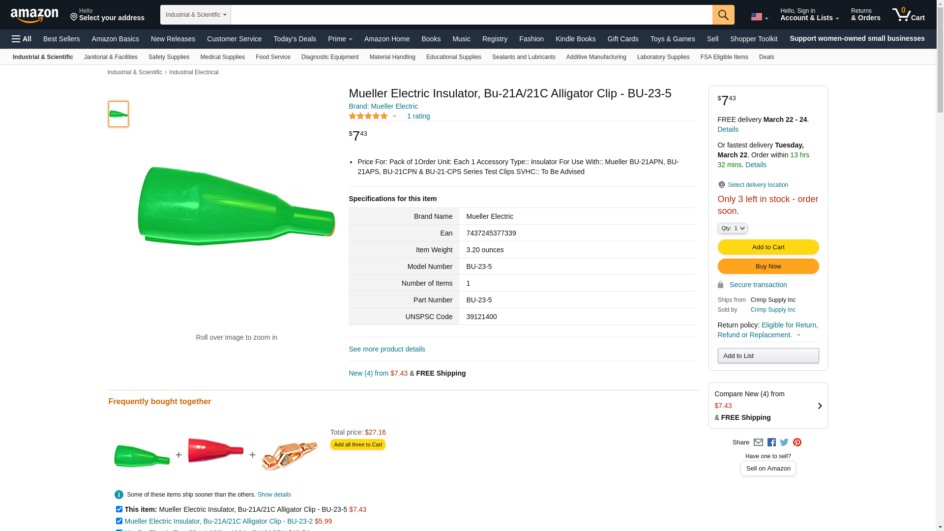Image resolution: width=944 pixels, height=531 pixels.
Task: Click the Amazon logo
Action: [34, 15]
